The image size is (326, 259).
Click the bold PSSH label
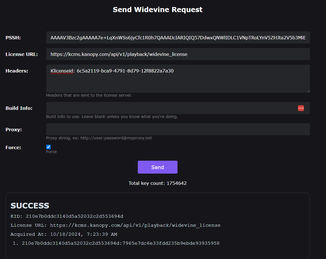13,38
